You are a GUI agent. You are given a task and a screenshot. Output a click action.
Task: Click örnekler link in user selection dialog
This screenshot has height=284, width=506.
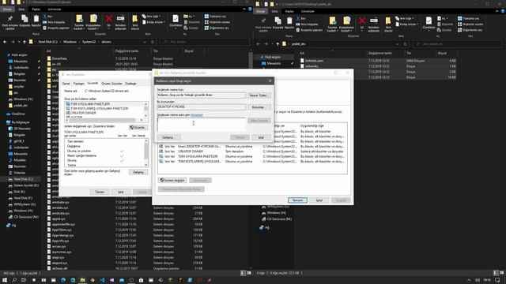coord(197,115)
